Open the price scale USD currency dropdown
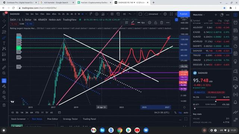 coord(184,20)
